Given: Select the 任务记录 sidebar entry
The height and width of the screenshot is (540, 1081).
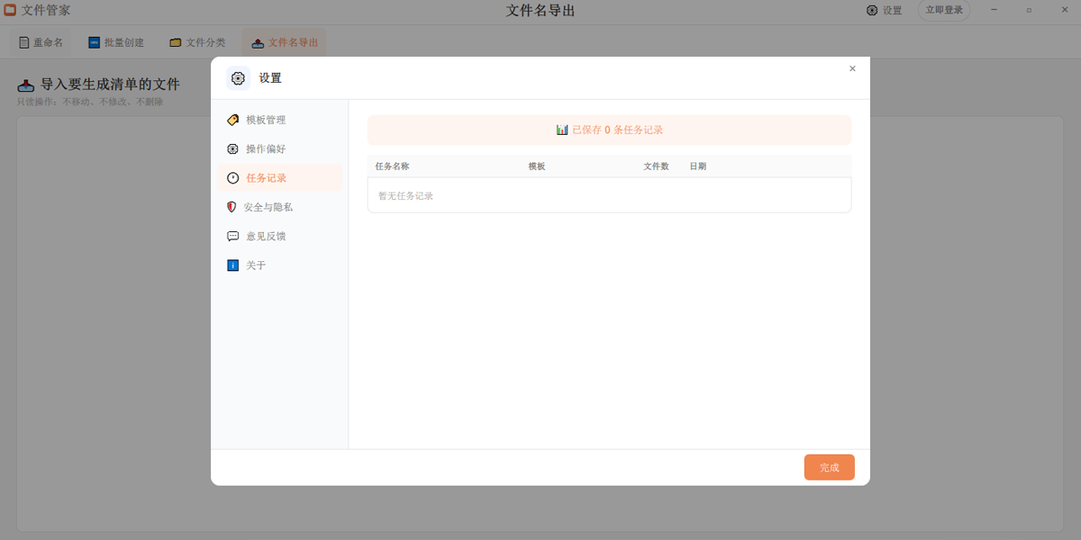Looking at the screenshot, I should 280,178.
